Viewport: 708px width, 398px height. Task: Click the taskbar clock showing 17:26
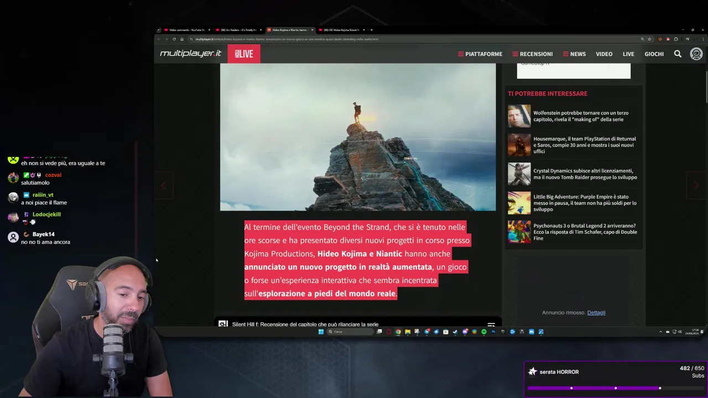(692, 332)
